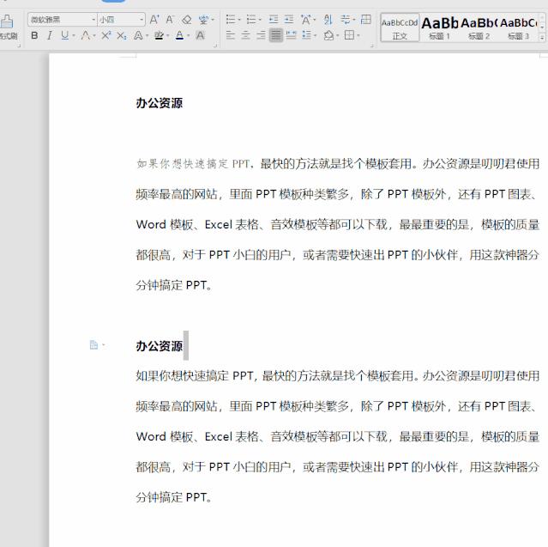Open Chinese layout icon

[x=306, y=20]
